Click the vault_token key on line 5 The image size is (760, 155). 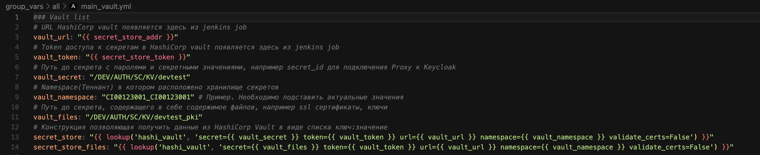(x=55, y=57)
